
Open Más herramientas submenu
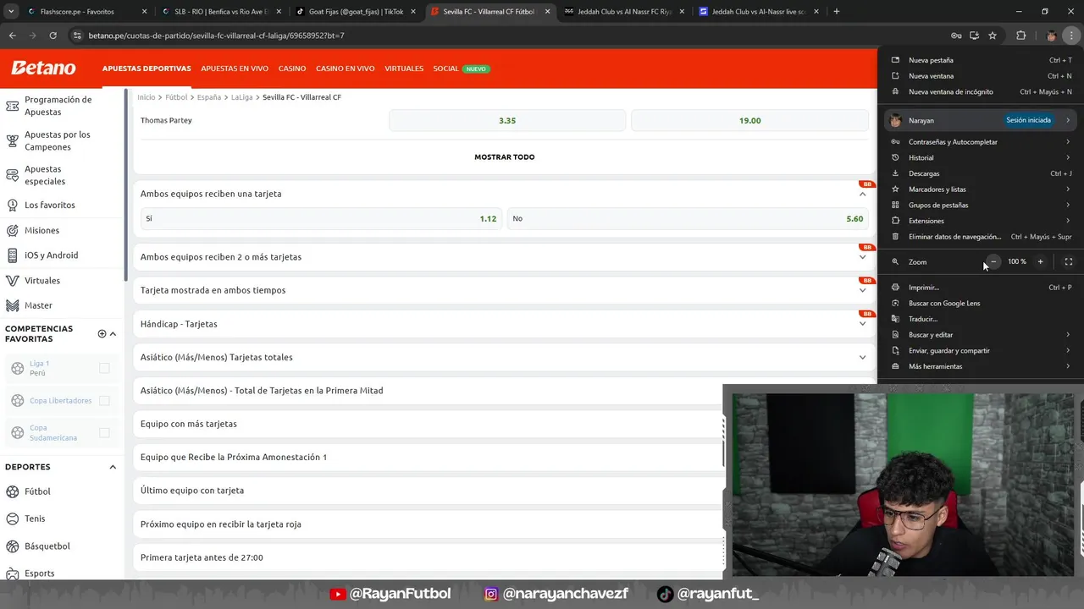click(981, 366)
